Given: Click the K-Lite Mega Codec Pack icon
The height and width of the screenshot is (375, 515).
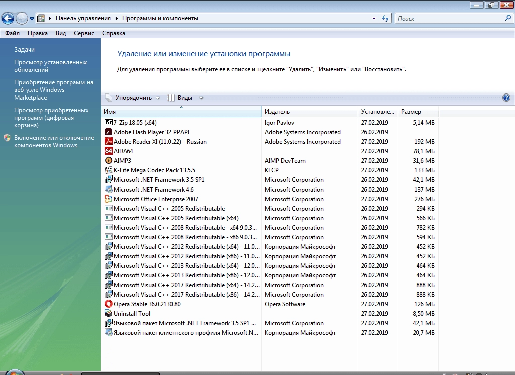Looking at the screenshot, I should (x=109, y=170).
